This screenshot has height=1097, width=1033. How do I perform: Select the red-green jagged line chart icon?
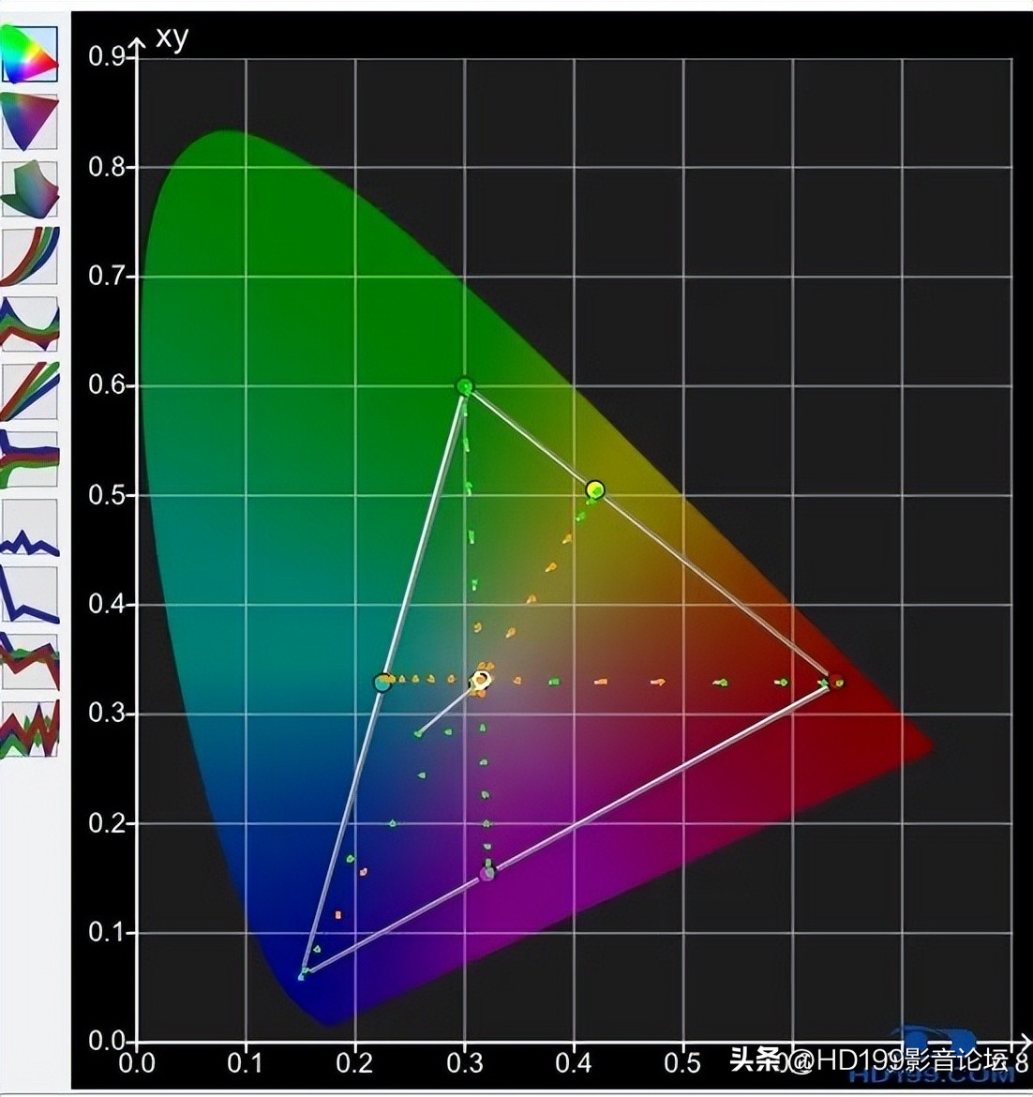(x=30, y=661)
